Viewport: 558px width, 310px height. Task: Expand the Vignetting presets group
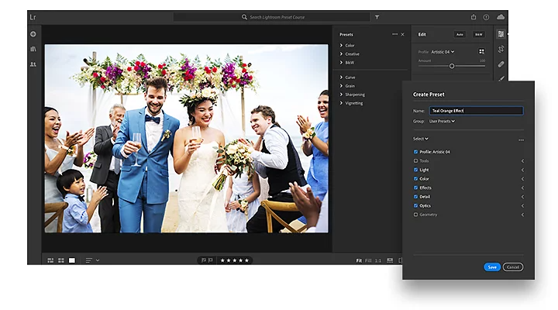(x=353, y=103)
